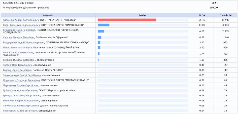Click party text ПОЛІТИЧНА ПАРТІЯ "ПАРТІЯ ШАРІЯ"

tap(63, 25)
